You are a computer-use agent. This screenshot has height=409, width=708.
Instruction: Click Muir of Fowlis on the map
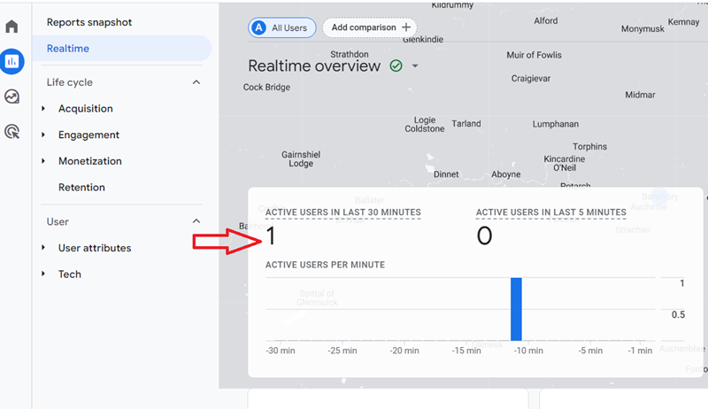[535, 55]
